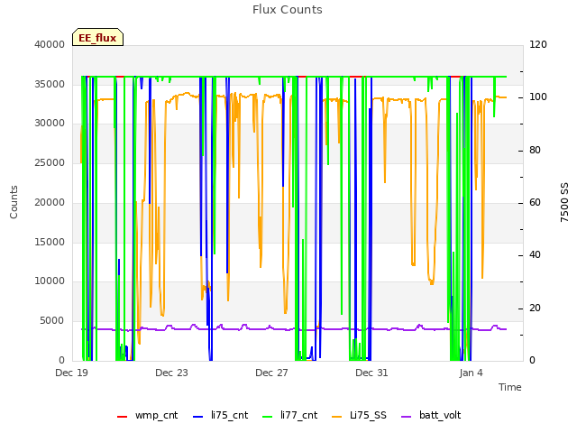The width and height of the screenshot is (577, 433).
Task: Toggle the Li75_SS legend entry
Action: [359, 416]
